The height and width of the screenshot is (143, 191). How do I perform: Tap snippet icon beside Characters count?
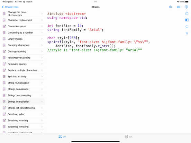4,26
